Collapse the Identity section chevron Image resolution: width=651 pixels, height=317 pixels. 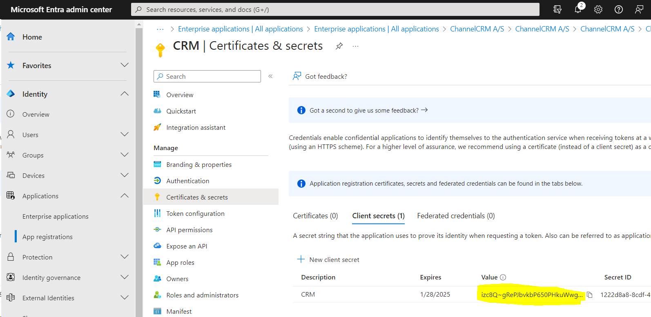[125, 94]
